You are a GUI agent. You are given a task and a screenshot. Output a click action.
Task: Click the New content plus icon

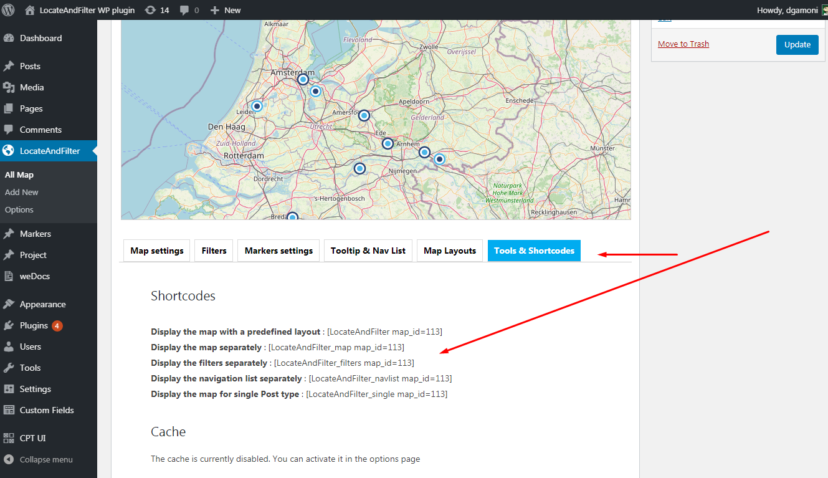coord(215,10)
